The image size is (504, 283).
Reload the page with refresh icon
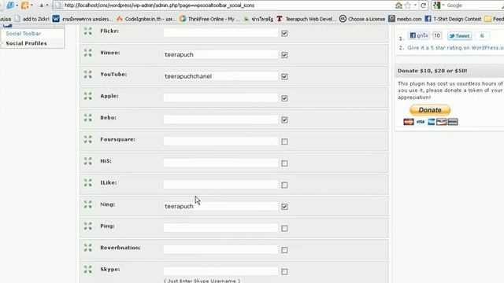(424, 6)
